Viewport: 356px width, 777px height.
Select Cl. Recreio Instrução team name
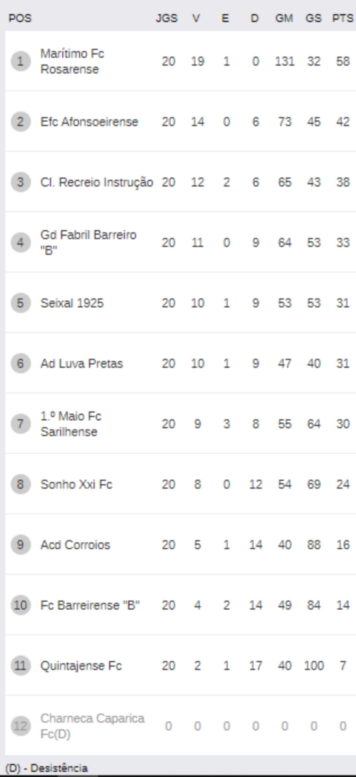(x=97, y=182)
